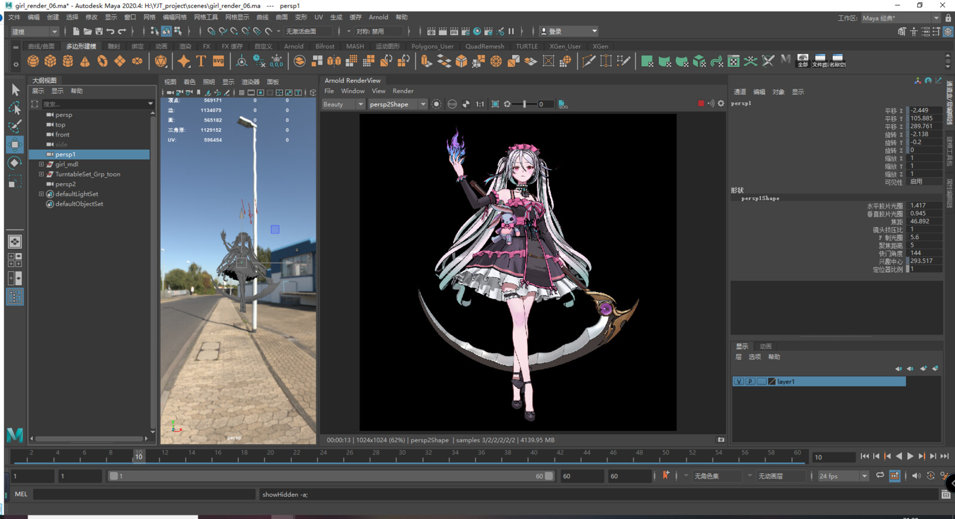Create a polygon sphere from the shelf

[x=33, y=61]
